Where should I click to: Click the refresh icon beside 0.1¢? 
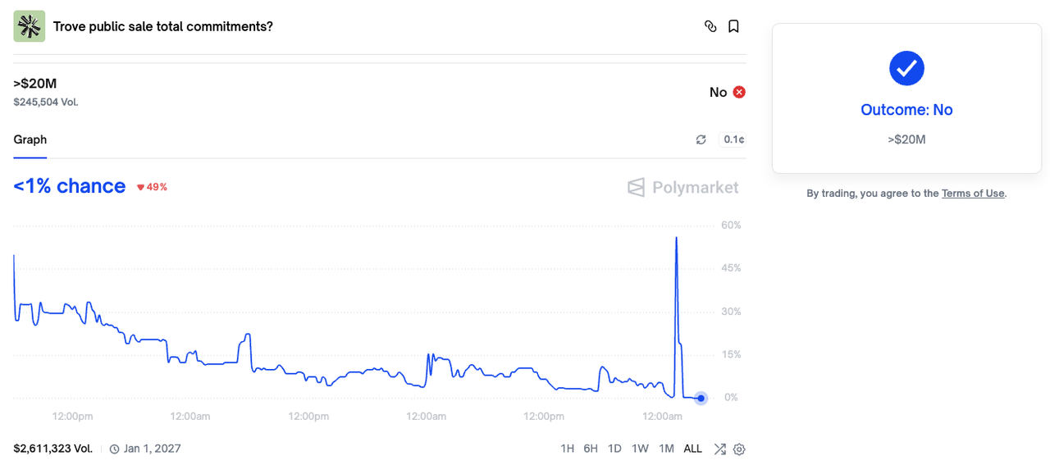(x=701, y=139)
